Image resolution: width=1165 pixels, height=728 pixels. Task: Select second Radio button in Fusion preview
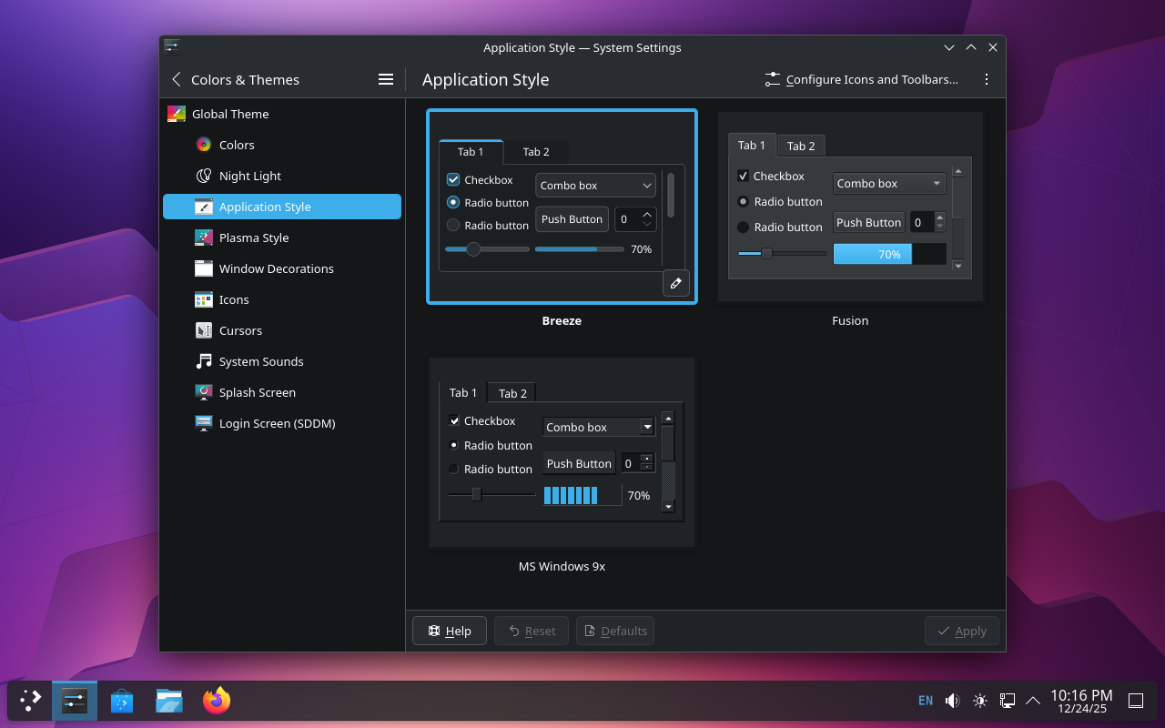[744, 227]
